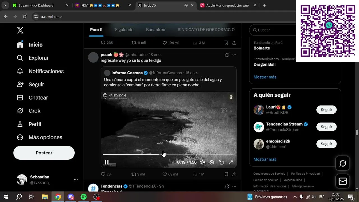Reply to the post with 285 comments
359x202 pixels.
107,43
